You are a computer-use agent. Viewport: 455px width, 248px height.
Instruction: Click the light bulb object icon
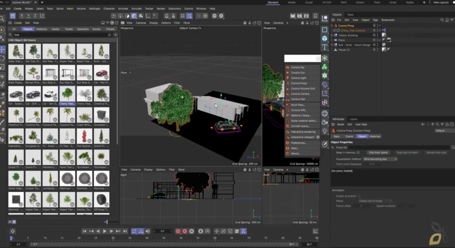tap(324, 131)
